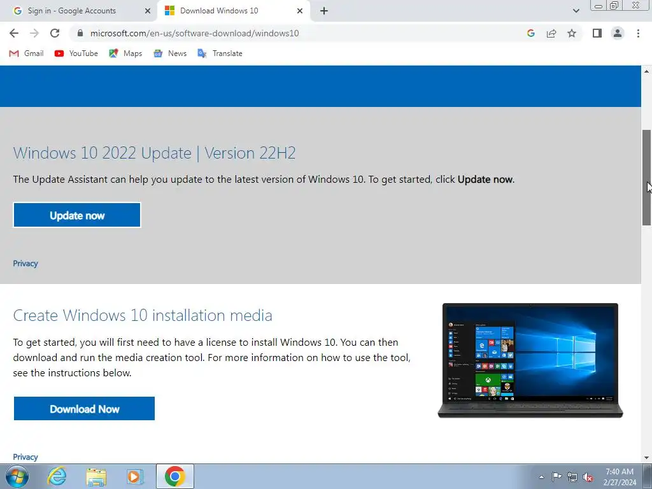Click the Windows 10 laptop image

click(x=530, y=360)
